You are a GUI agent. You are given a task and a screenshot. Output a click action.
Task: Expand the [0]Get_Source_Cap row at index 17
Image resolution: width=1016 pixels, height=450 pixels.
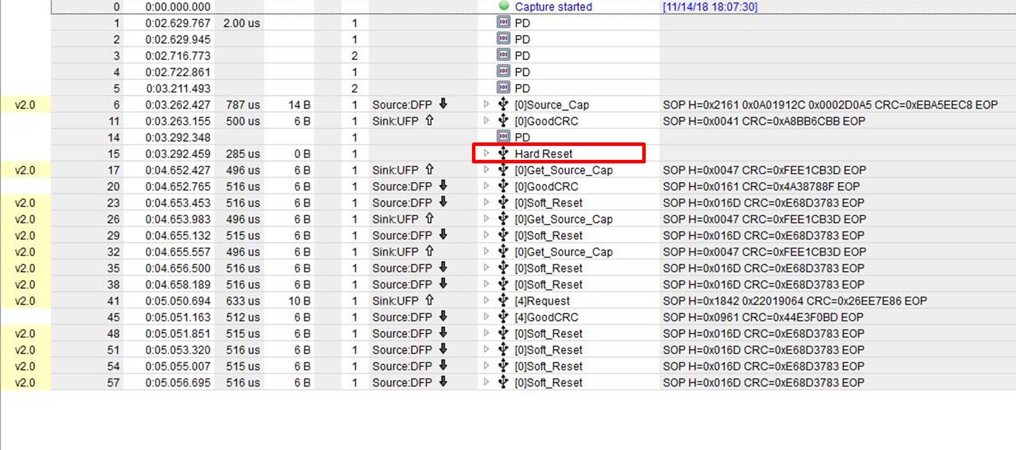[486, 170]
